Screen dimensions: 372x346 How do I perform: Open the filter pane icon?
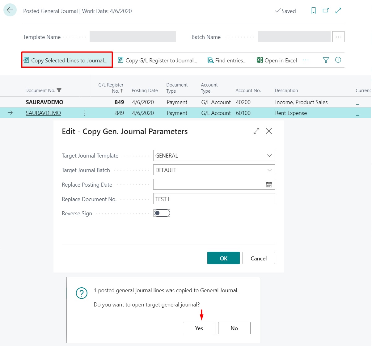click(326, 60)
